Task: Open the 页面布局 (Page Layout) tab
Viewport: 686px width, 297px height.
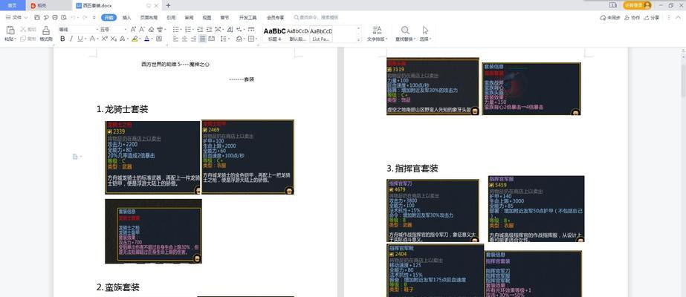Action: pos(149,17)
